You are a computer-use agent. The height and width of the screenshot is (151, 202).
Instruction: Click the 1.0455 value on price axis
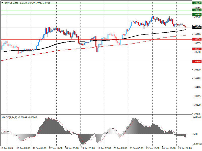click(x=197, y=79)
